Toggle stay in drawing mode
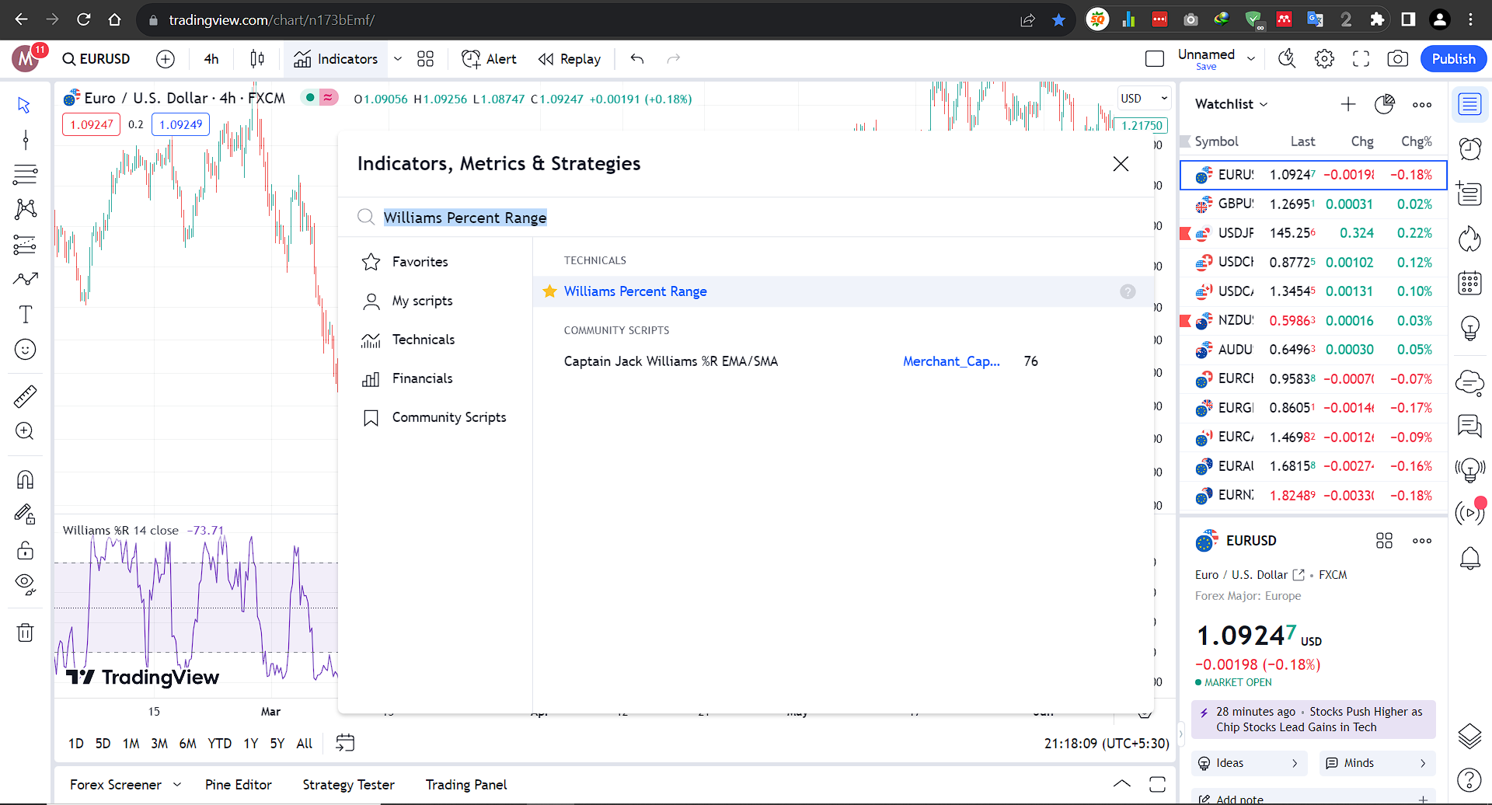This screenshot has width=1492, height=805. pos(25,514)
